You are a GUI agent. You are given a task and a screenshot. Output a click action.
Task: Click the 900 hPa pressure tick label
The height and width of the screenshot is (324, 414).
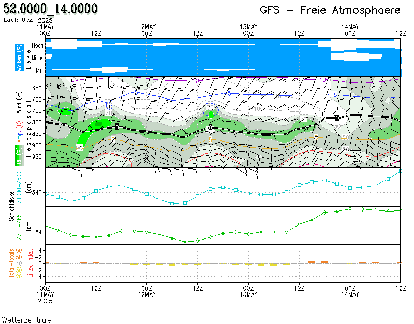pyautogui.click(x=37, y=145)
